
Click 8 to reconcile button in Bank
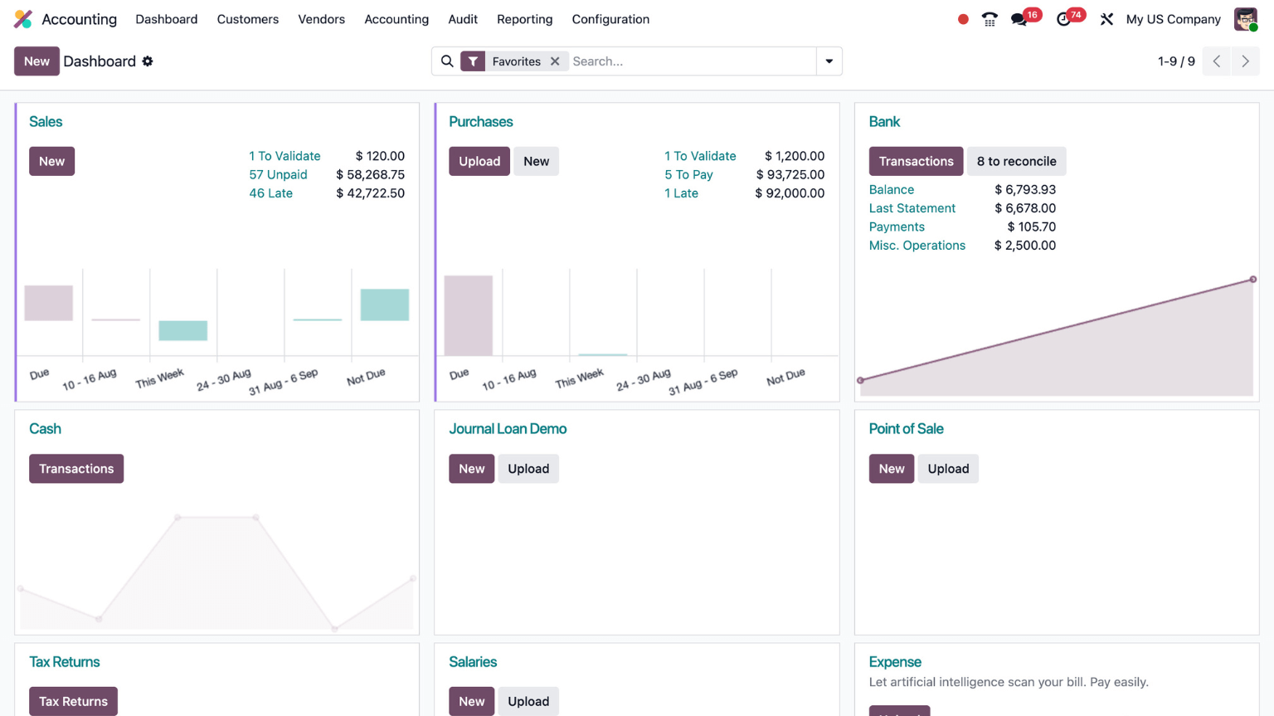(x=1016, y=161)
